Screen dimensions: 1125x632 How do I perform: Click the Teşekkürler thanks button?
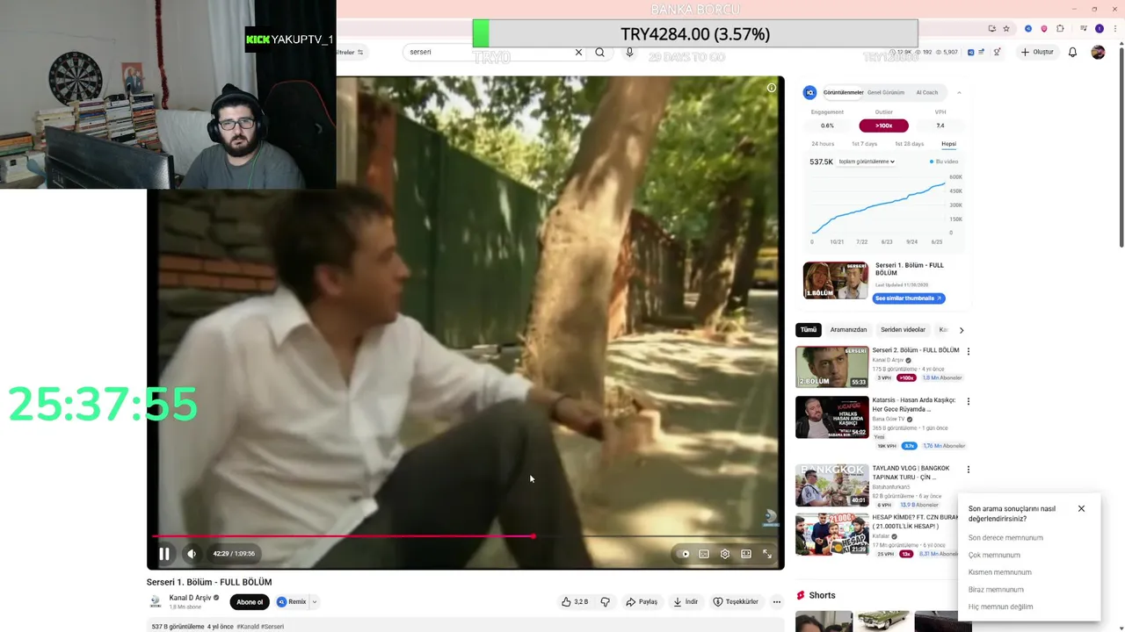pyautogui.click(x=736, y=601)
